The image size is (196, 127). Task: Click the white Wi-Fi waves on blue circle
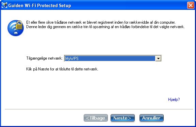[13, 28]
